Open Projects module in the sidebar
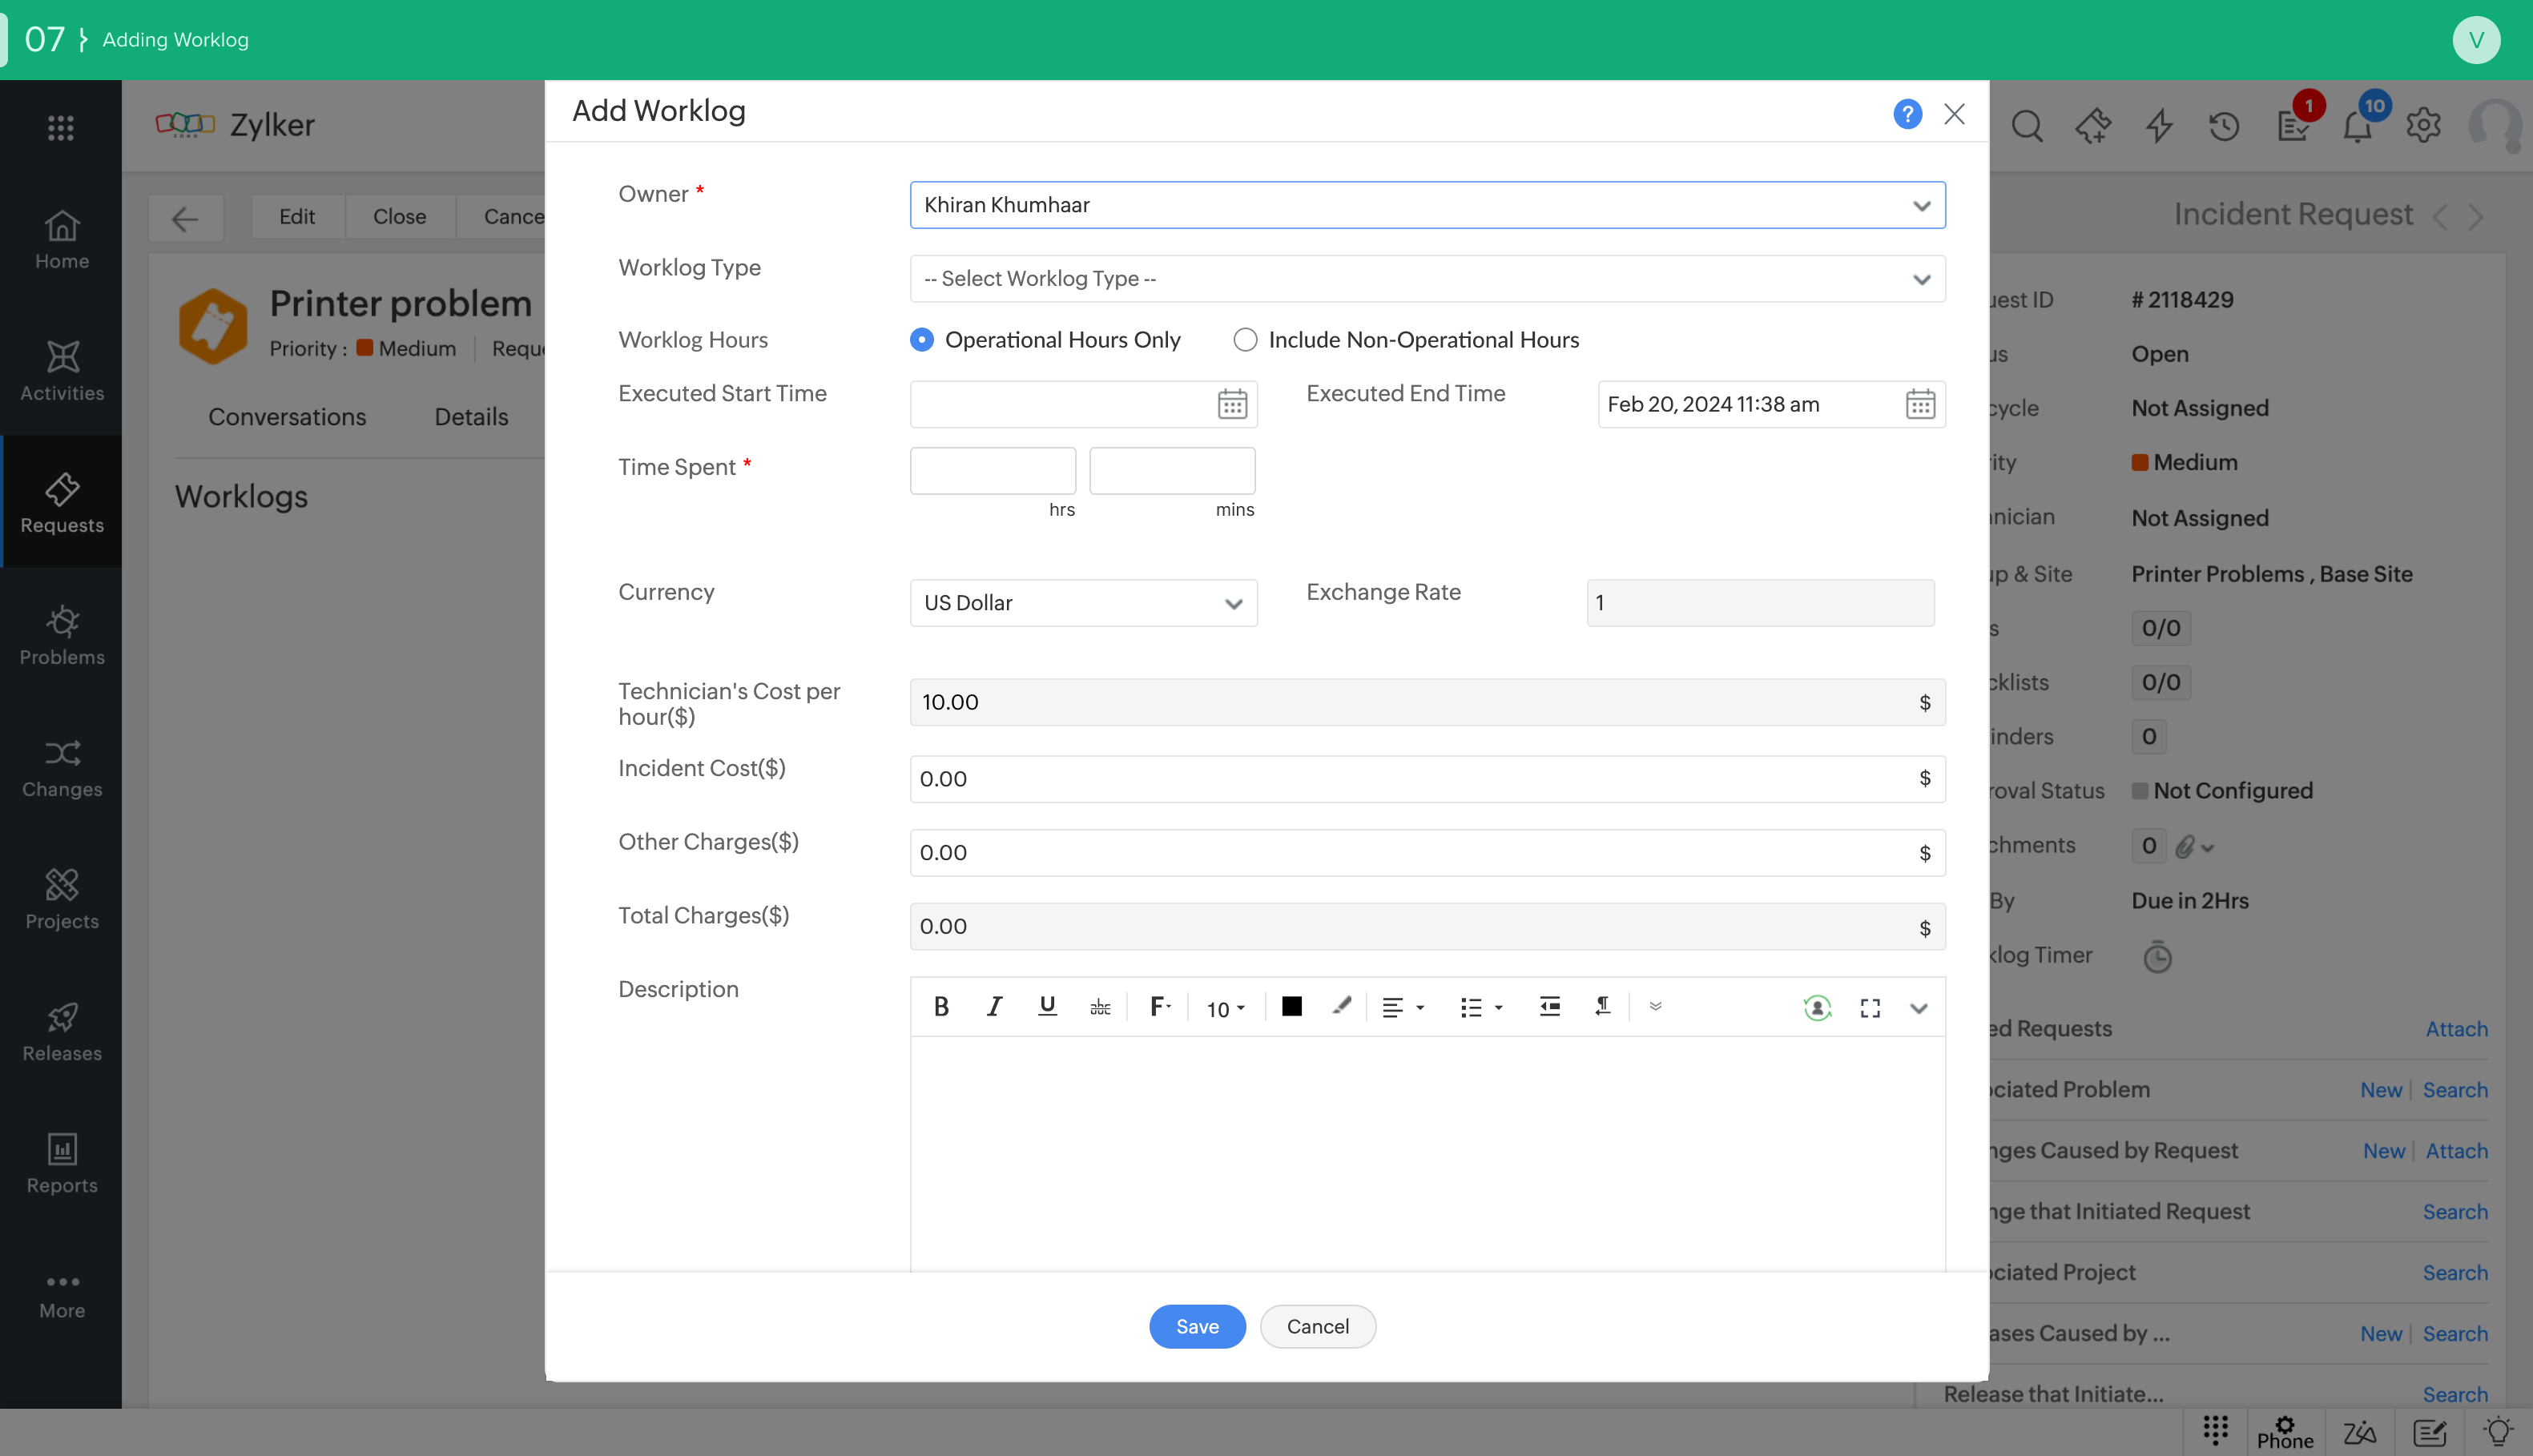2533x1456 pixels. pyautogui.click(x=61, y=899)
